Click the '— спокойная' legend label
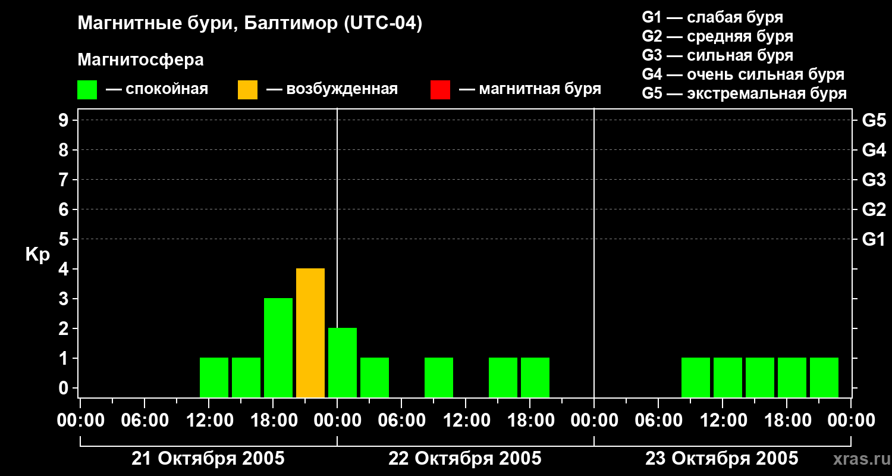 tap(157, 89)
